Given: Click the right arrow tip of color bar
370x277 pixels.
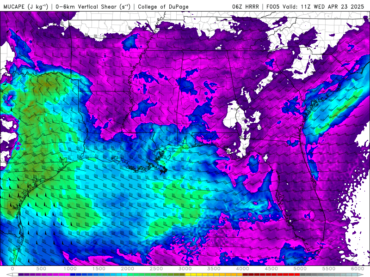Looking at the screenshot, I should (361, 275).
